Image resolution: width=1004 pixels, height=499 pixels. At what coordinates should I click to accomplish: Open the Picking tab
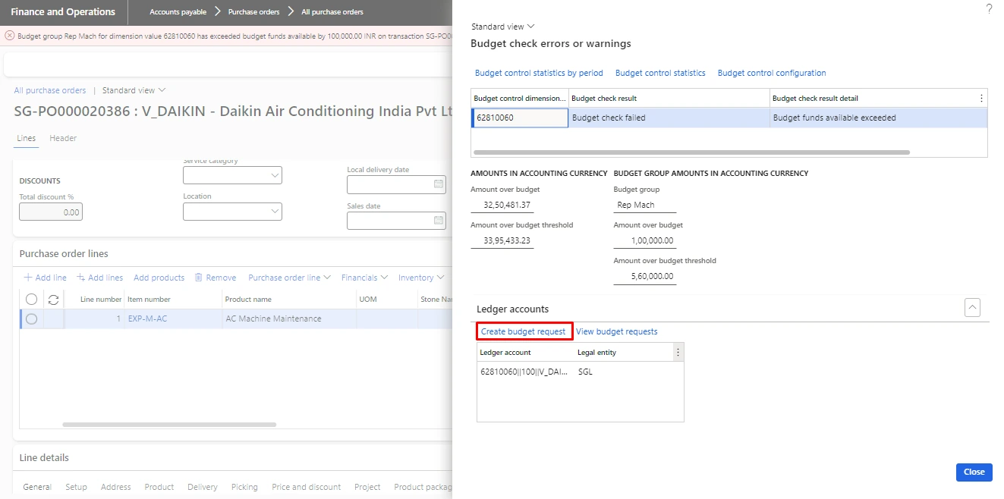[x=244, y=487]
